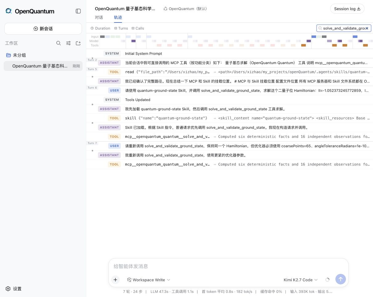Open USER row 请使用 quantum-ground-state Skill
Screen dimensions: 373x297
229,91
